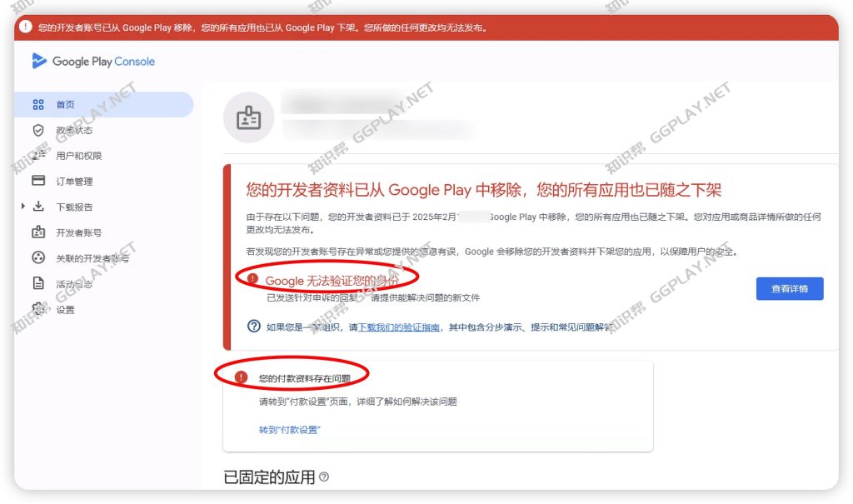
Task: Follow the 转到"付款设置" link
Action: [289, 429]
